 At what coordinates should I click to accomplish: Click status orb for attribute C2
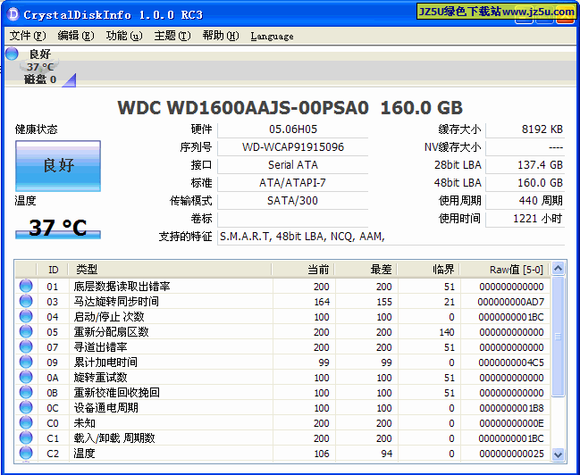[x=26, y=453]
